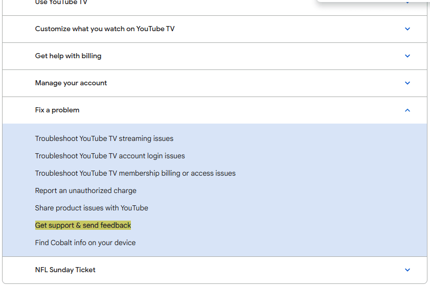
Task: Expand NFL Sunday Ticket chevron
Action: tap(407, 270)
